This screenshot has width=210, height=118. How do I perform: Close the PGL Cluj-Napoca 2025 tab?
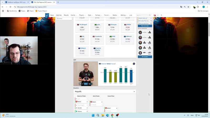[x=54, y=2]
